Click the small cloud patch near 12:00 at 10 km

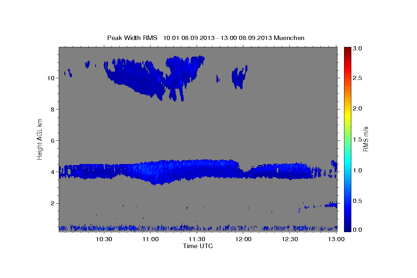[239, 77]
